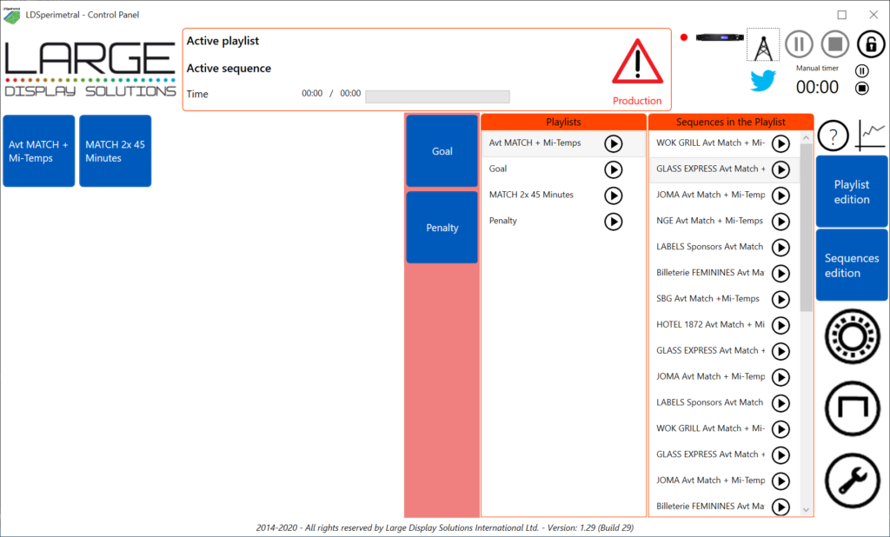890x537 pixels.
Task: Open the help question mark icon
Action: [x=834, y=136]
